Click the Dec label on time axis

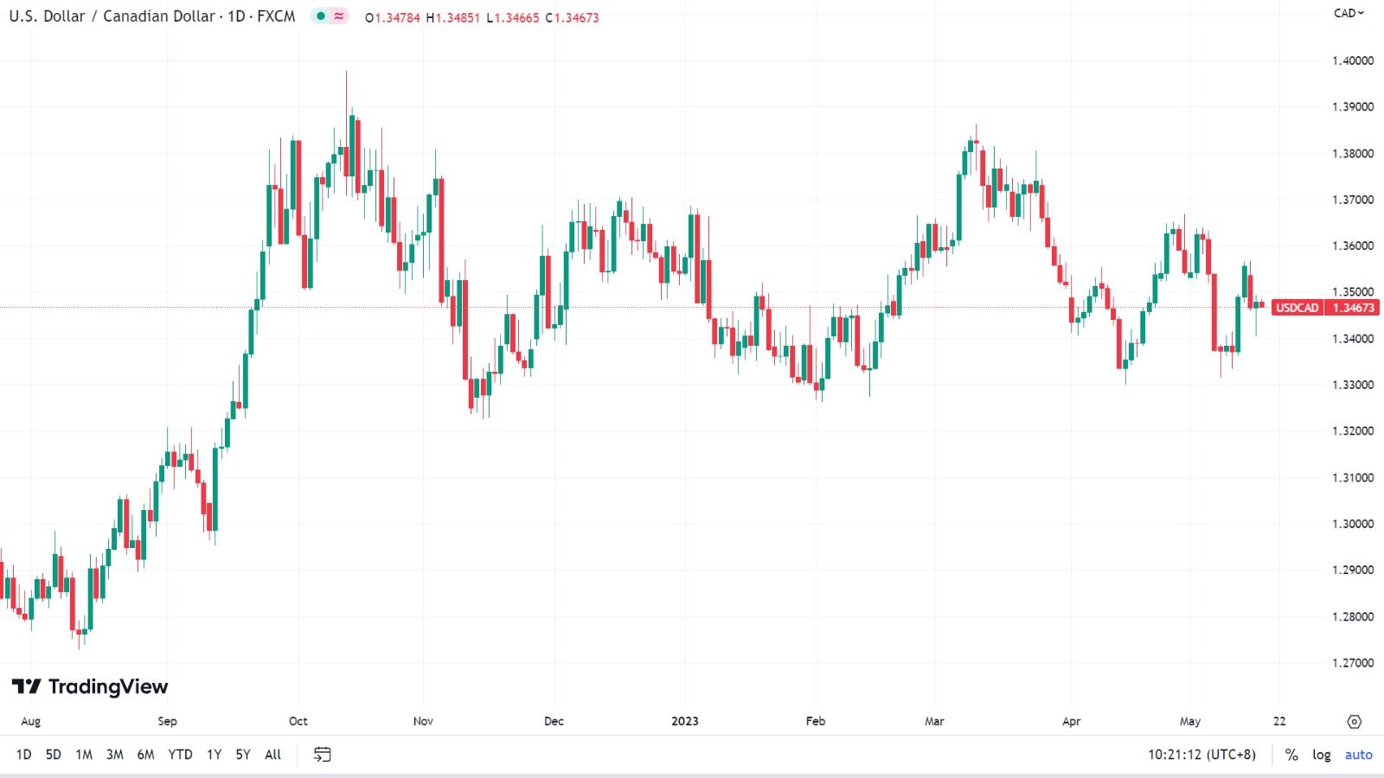[x=554, y=722]
